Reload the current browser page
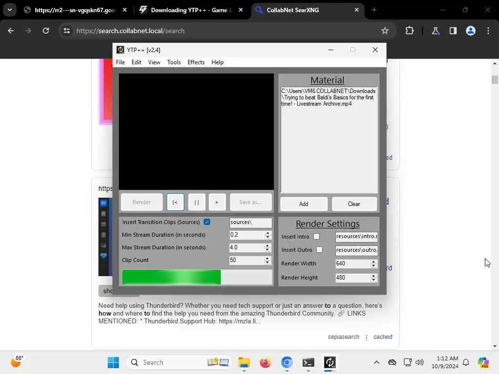Image resolution: width=499 pixels, height=374 pixels. click(x=46, y=31)
